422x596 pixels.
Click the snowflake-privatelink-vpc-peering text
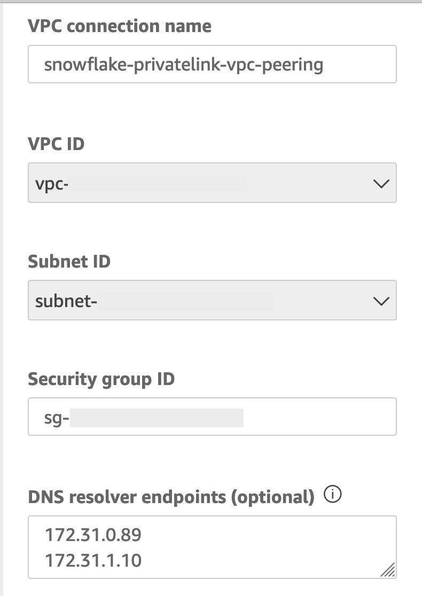[184, 65]
